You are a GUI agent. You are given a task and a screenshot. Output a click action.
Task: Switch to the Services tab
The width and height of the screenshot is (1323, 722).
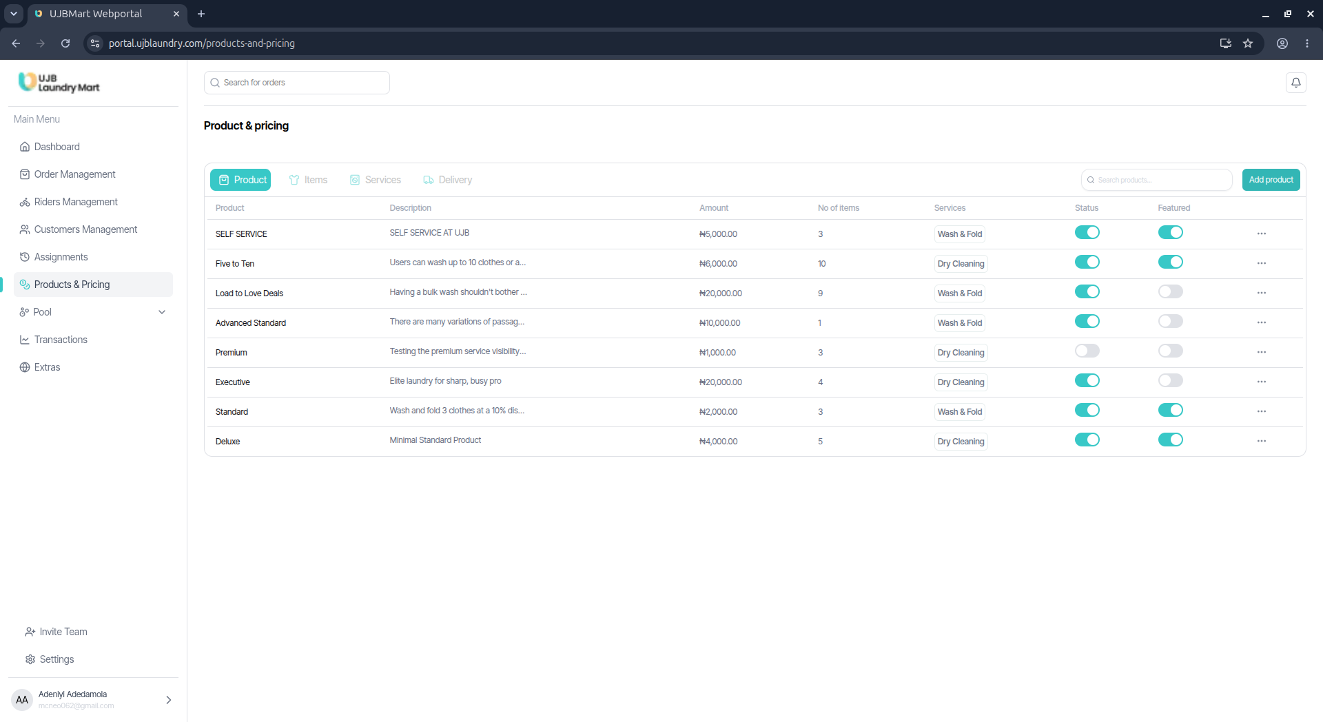(376, 180)
